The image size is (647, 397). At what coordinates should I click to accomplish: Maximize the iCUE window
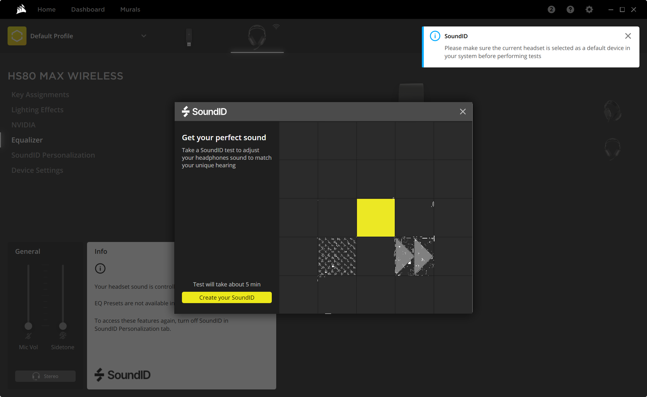tap(622, 9)
